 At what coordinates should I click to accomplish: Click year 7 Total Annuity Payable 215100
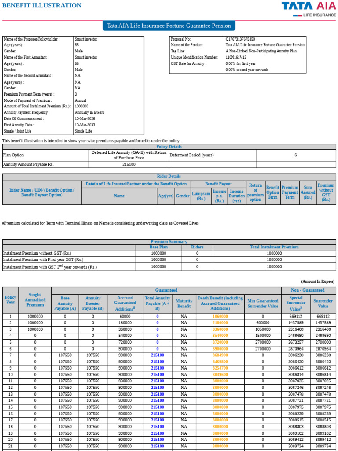point(158,355)
